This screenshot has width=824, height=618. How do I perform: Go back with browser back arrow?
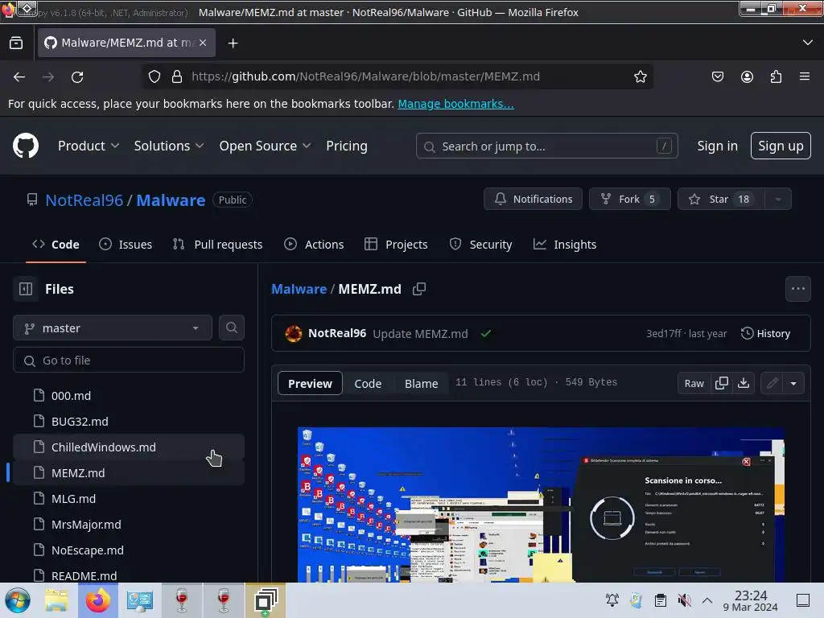coord(19,77)
